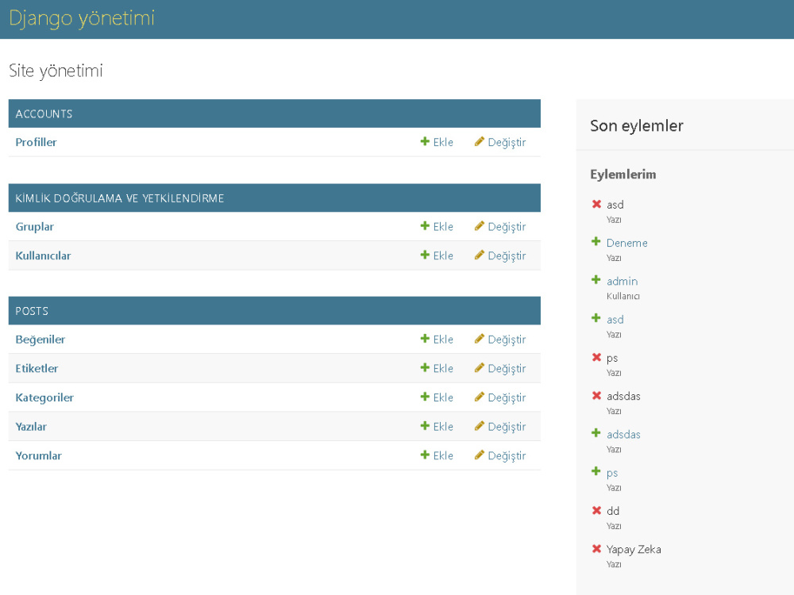The image size is (794, 595).
Task: Click the red X icon beside deleted ps entry
Action: point(596,357)
